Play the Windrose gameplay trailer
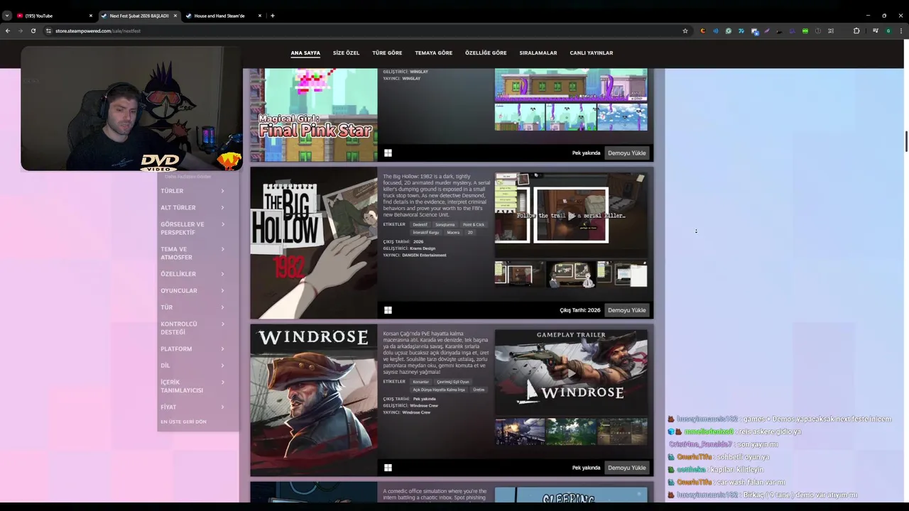Image resolution: width=909 pixels, height=511 pixels. click(571, 372)
